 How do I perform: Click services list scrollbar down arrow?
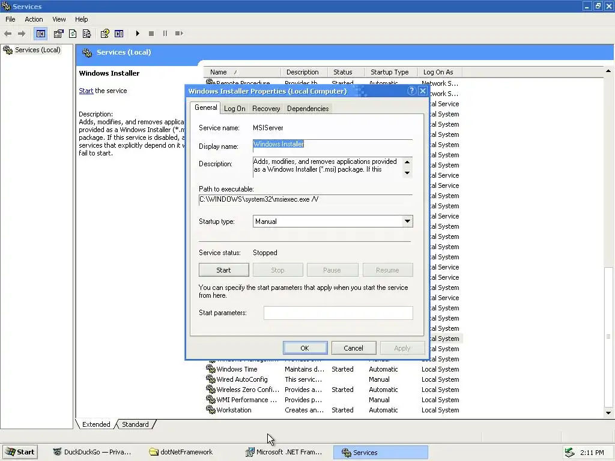[608, 413]
